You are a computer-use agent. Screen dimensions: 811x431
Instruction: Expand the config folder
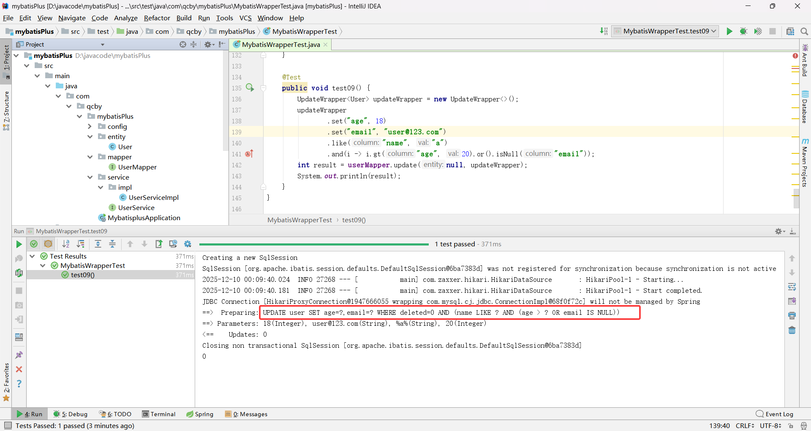[x=90, y=126]
